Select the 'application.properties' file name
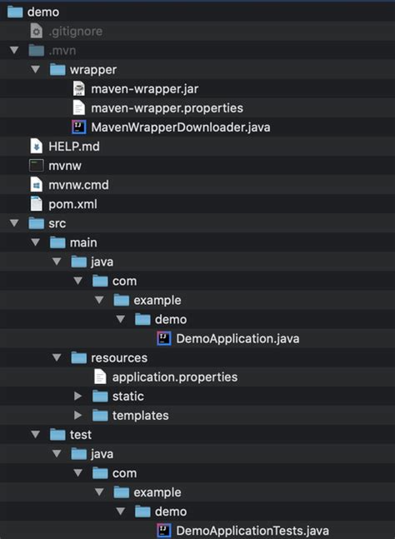Screen dimensions: 395x539 [175, 377]
